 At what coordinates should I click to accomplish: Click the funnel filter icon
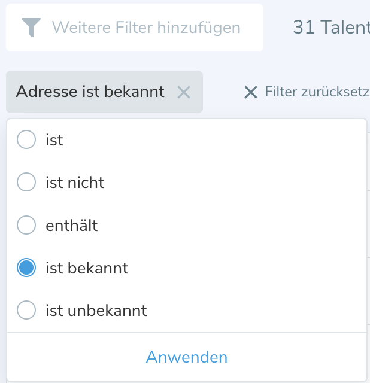(x=31, y=28)
